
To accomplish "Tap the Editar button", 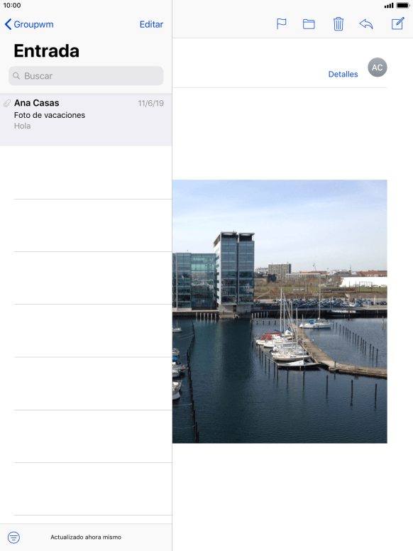I will 151,24.
